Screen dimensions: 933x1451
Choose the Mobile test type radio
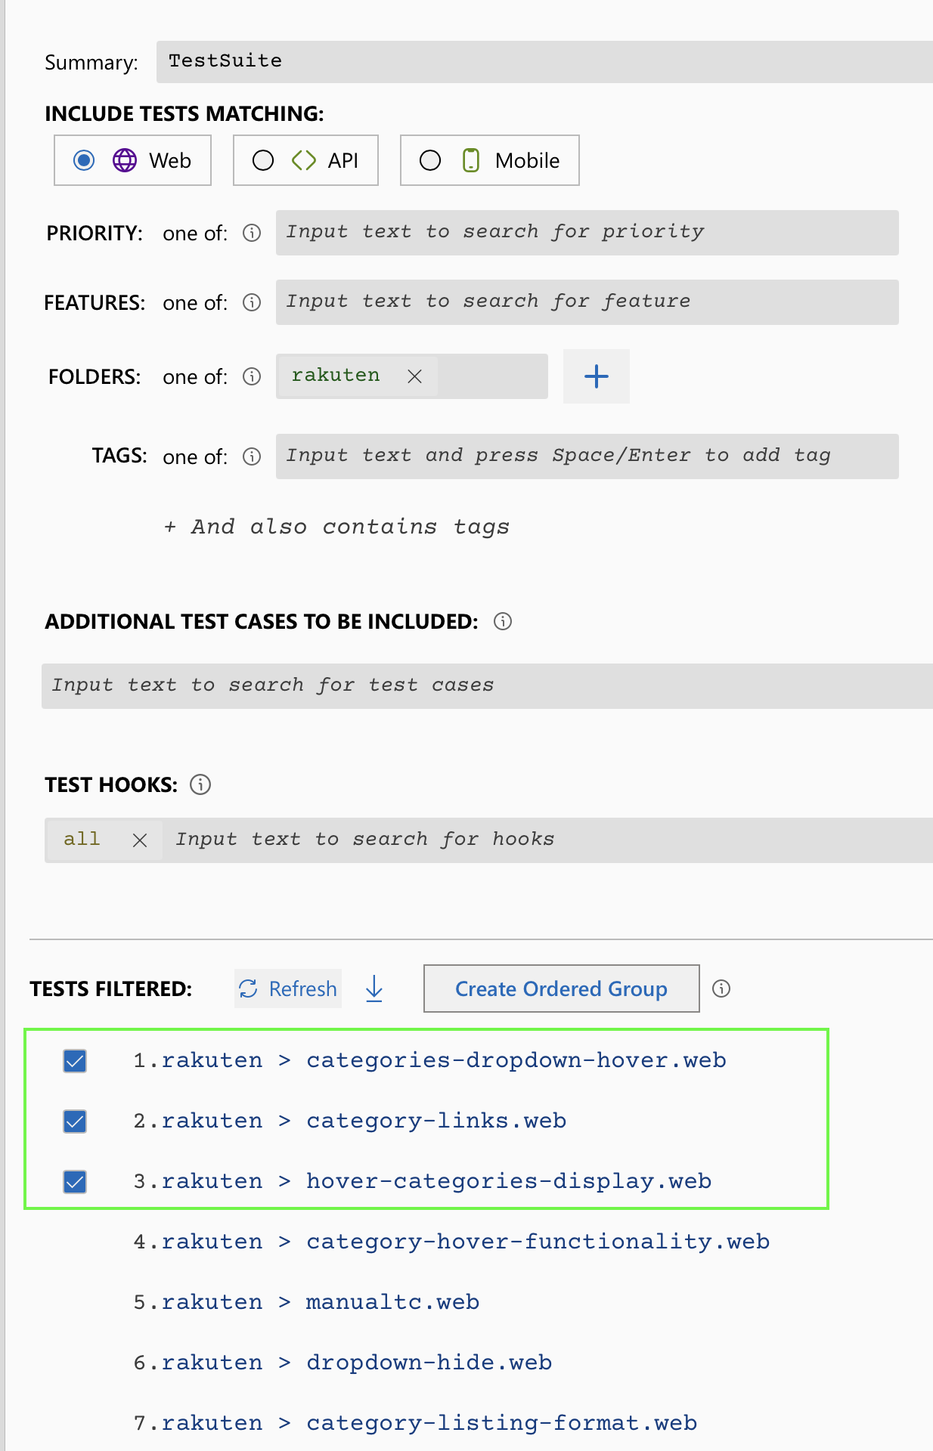pyautogui.click(x=430, y=160)
